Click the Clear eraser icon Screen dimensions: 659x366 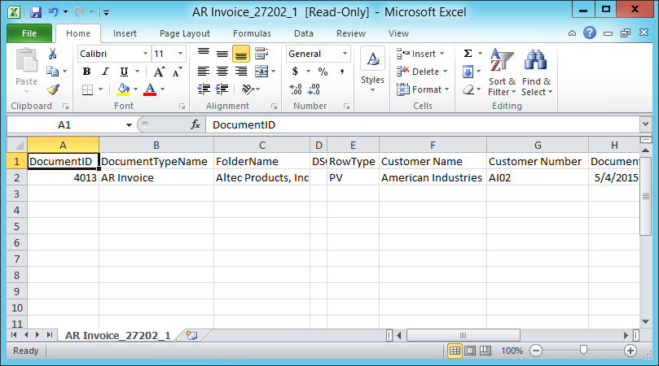point(468,89)
